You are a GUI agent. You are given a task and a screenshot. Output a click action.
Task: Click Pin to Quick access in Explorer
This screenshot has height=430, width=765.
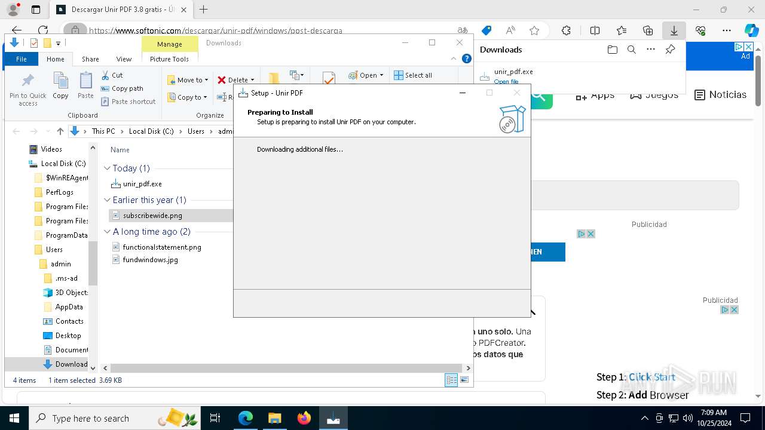click(x=27, y=90)
